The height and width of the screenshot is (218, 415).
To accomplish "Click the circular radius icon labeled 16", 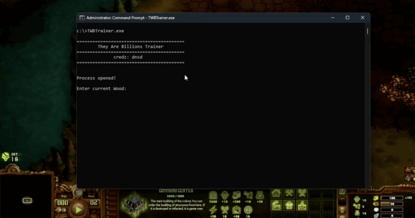I will (x=248, y=210).
